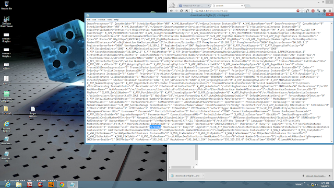
Task: Reload the page in Chrome
Action: pyautogui.click(x=182, y=11)
